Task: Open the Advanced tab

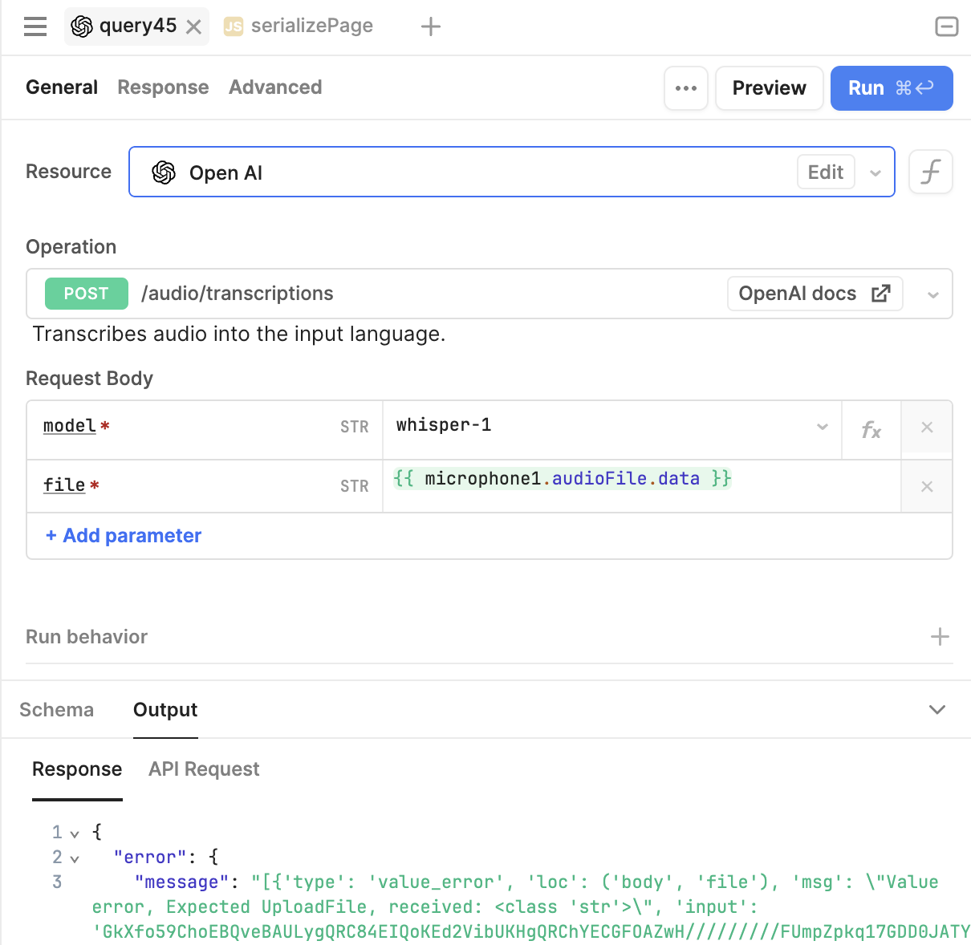Action: pos(275,87)
